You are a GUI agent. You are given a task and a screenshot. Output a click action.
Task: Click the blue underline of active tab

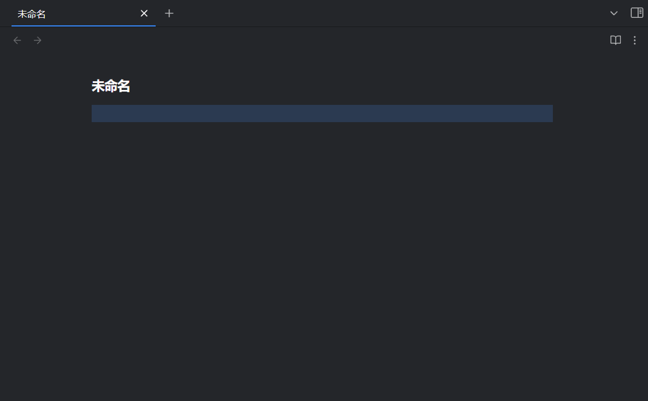coord(84,26)
